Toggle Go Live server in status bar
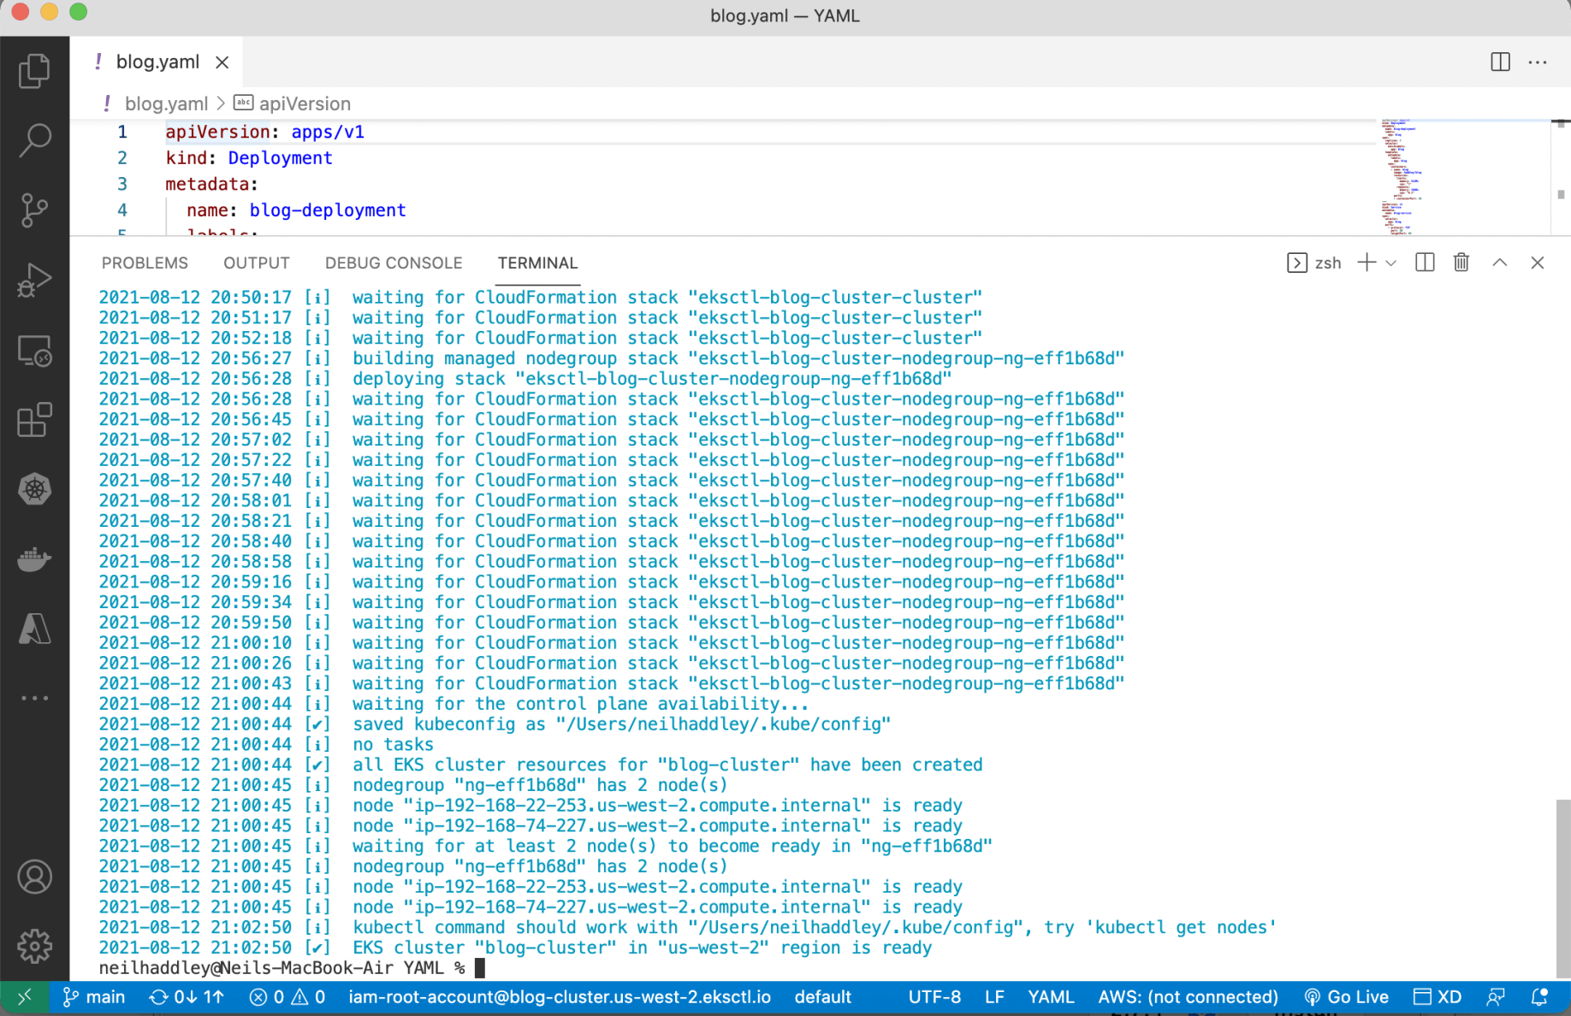 pyautogui.click(x=1346, y=997)
